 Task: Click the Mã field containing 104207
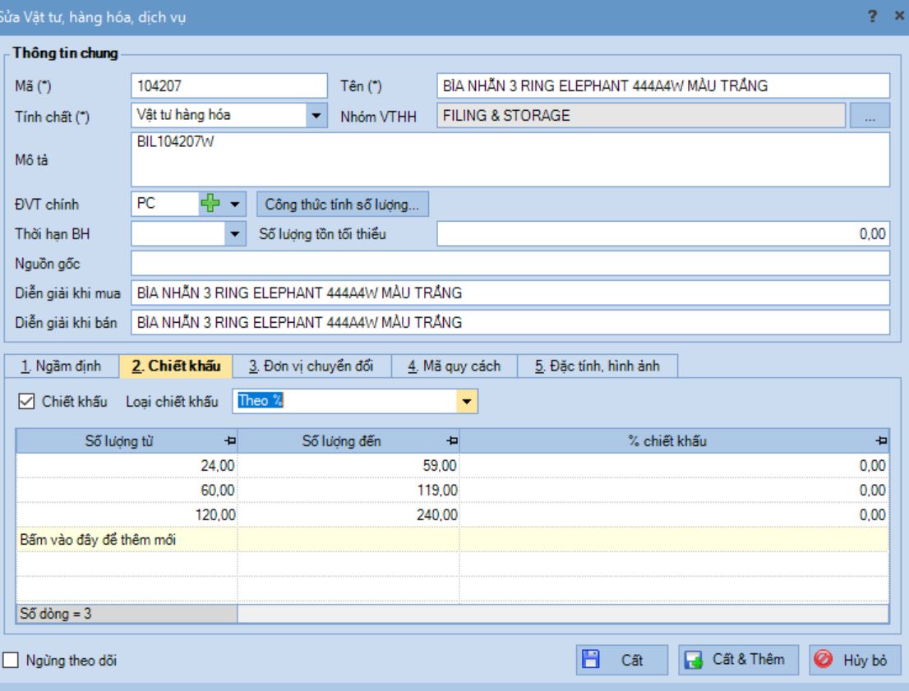coord(229,85)
